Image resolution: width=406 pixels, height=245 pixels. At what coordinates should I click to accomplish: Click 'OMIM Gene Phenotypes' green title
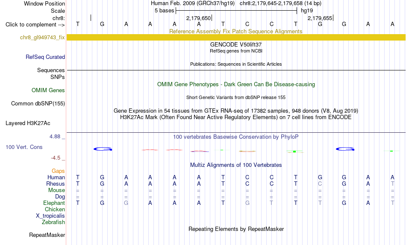236,85
